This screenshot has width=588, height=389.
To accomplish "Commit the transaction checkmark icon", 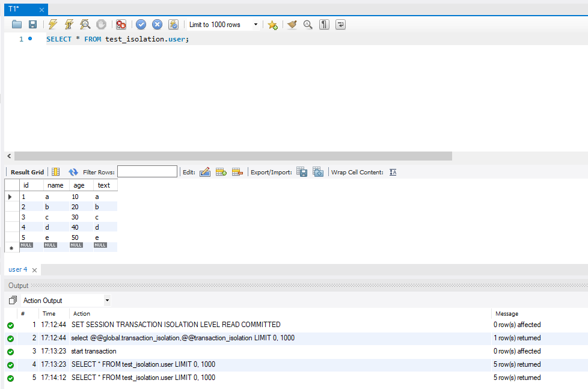I will 141,25.
